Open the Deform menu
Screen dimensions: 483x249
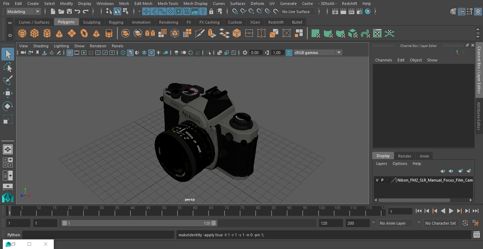(x=257, y=4)
